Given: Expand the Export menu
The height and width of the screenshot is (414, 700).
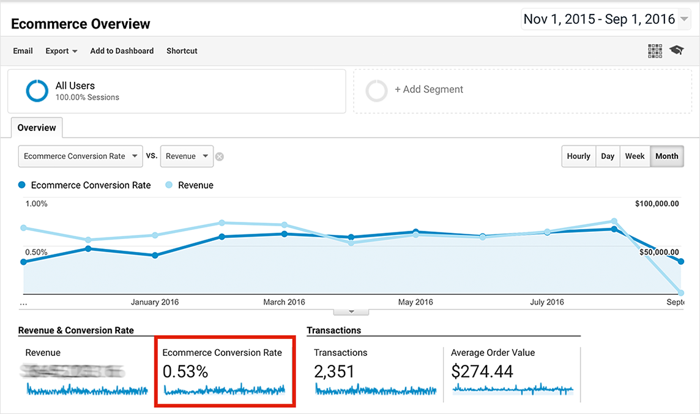Looking at the screenshot, I should [61, 51].
